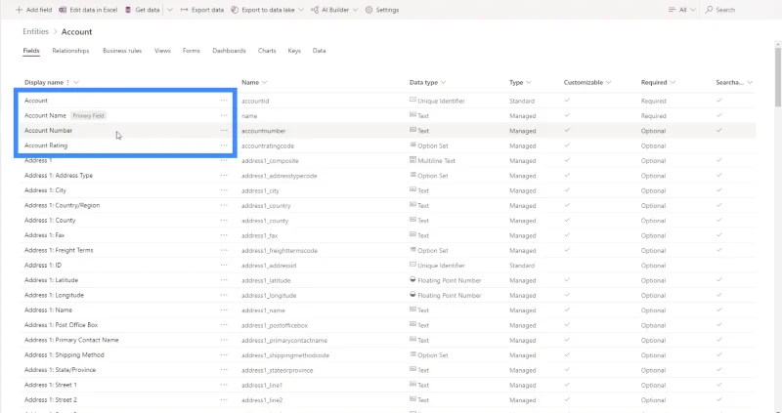Open the Address 1: Street 2 field

51,399
